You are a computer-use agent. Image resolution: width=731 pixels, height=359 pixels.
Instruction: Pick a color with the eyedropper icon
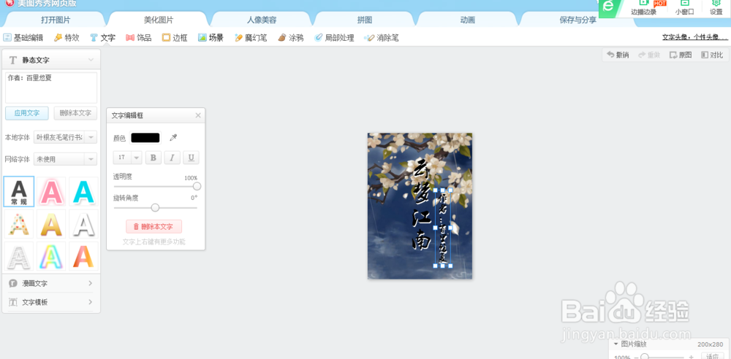(x=173, y=138)
